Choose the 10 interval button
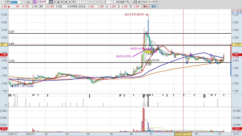Screen dimensions: 242x136 [89, 2]
